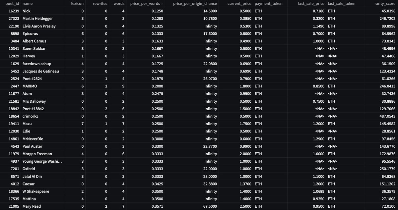Select the payment_token column header
Image resolution: width=398 pixels, height=210 pixels.
click(x=269, y=4)
